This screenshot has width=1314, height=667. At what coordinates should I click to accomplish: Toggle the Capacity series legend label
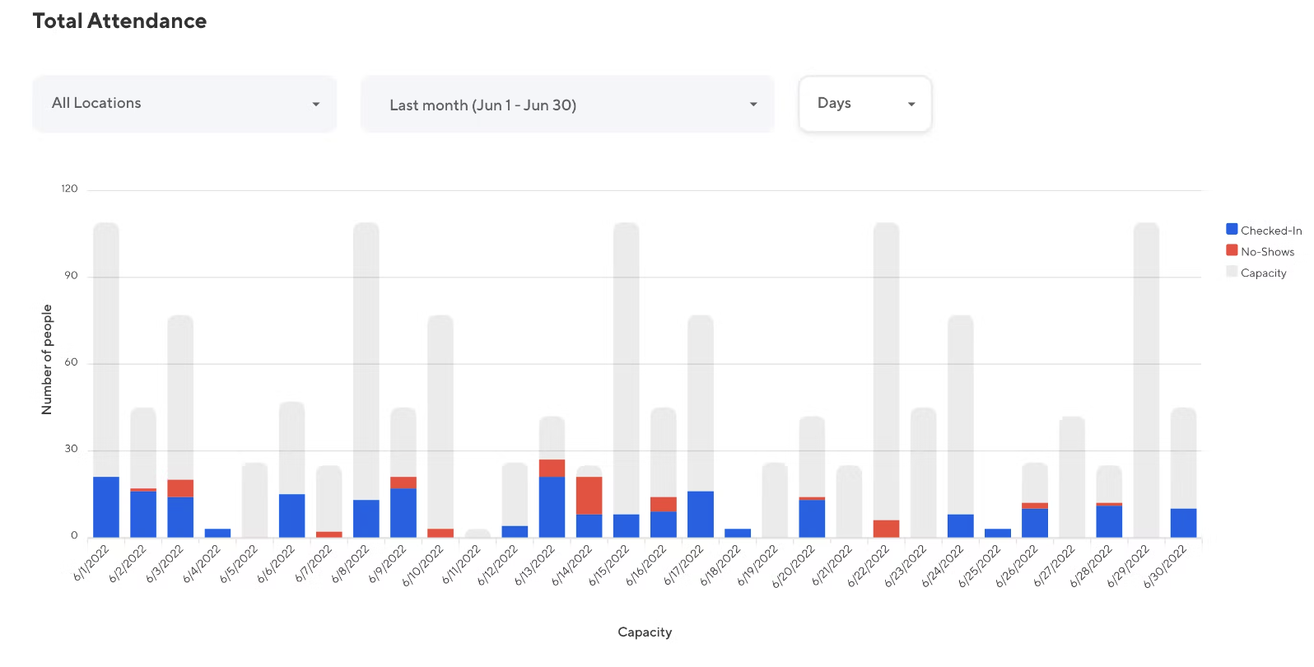(1263, 273)
